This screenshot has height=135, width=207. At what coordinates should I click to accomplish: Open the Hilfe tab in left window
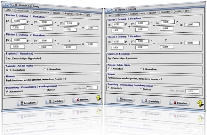pyautogui.click(x=88, y=15)
